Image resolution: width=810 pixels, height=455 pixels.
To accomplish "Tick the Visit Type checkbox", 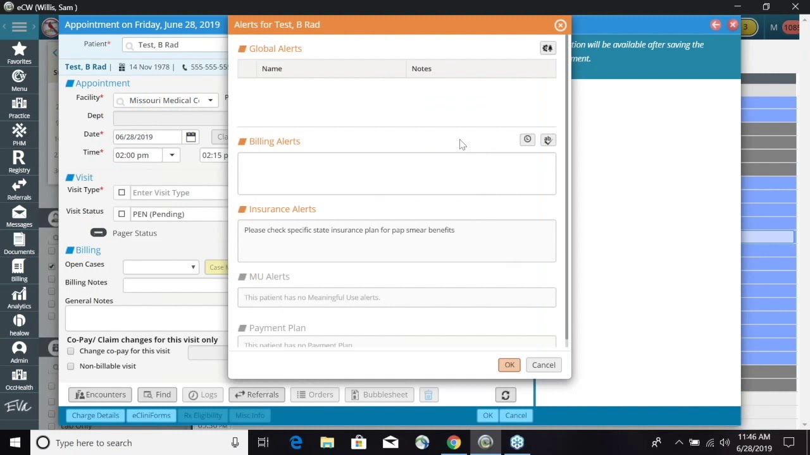I will click(x=121, y=192).
